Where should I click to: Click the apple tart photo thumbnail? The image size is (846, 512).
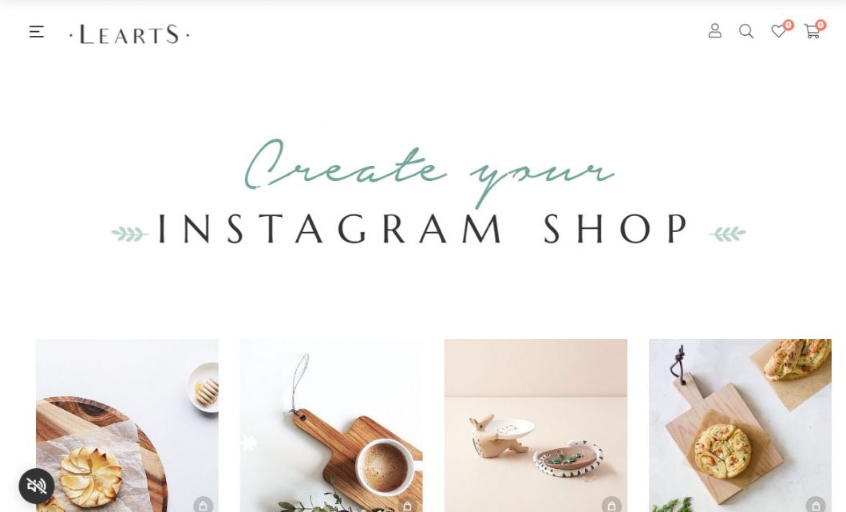click(128, 425)
